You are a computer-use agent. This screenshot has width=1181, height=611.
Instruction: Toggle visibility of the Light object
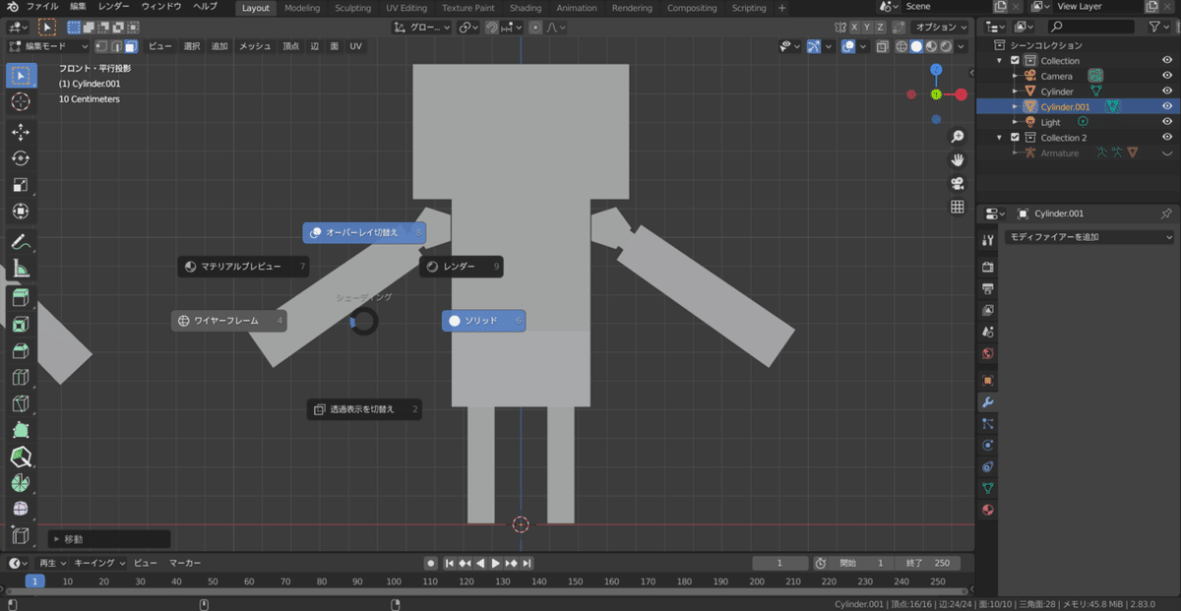click(x=1167, y=122)
